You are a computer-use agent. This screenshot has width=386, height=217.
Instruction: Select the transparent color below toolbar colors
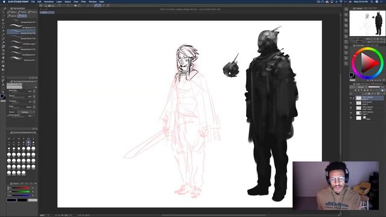point(3,101)
